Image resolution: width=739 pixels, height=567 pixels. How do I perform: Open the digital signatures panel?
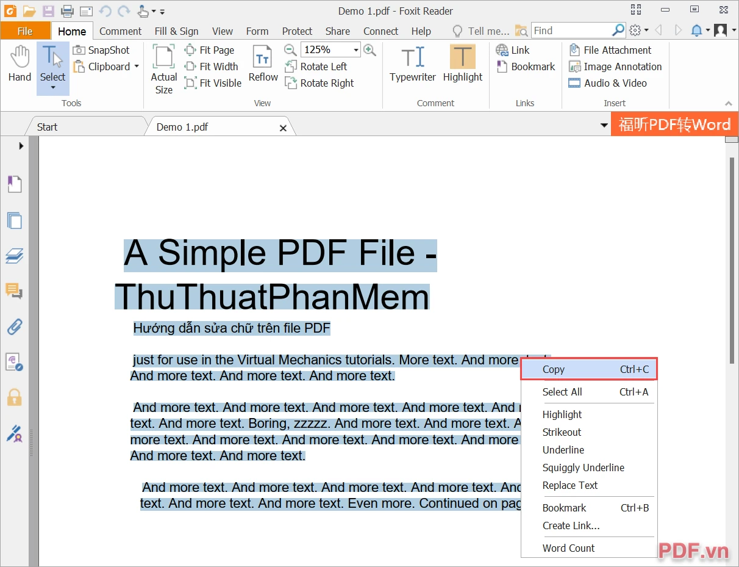pyautogui.click(x=14, y=434)
